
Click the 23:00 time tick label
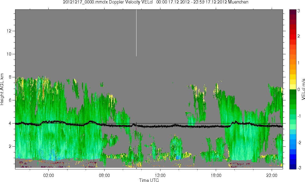[272, 175]
